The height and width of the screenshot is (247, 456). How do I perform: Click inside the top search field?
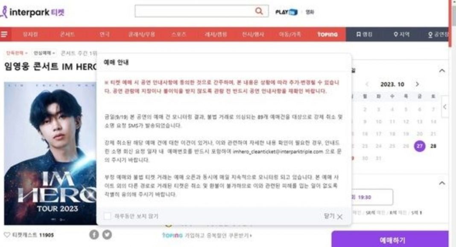195,11
